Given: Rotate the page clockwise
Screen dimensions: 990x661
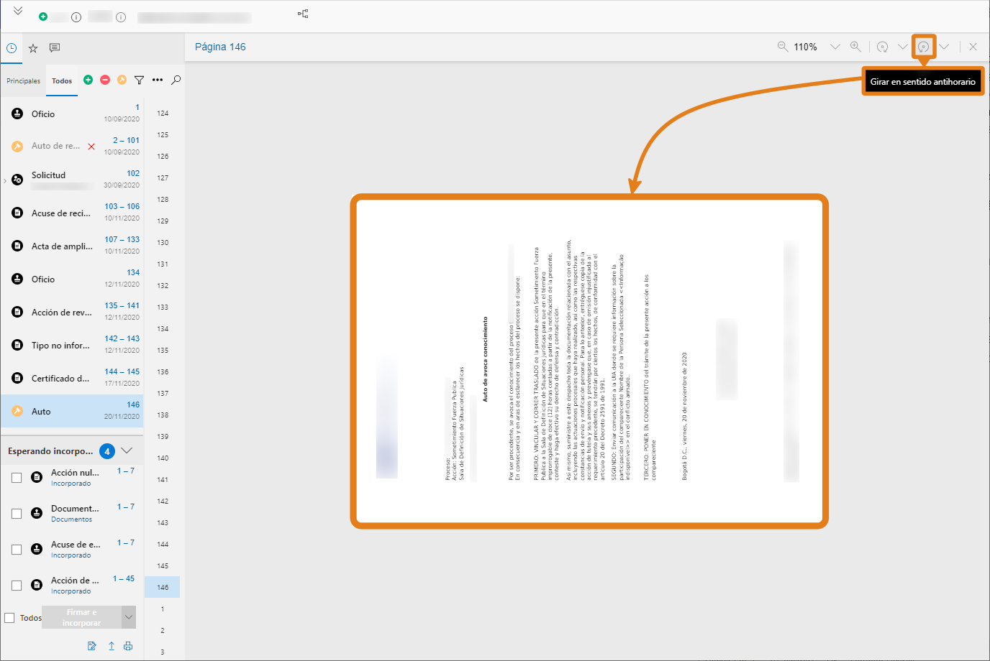Looking at the screenshot, I should coord(883,47).
